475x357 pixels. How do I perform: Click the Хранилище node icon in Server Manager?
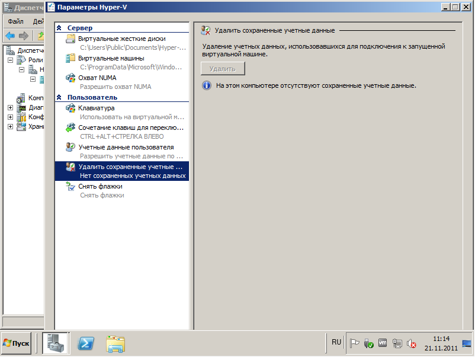[x=21, y=126]
